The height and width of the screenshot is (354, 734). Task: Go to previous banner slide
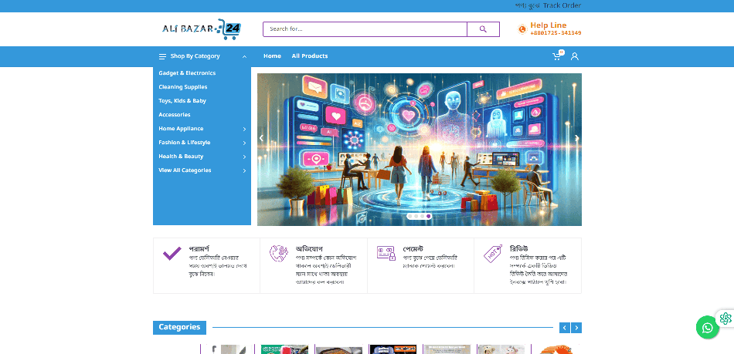coord(261,138)
